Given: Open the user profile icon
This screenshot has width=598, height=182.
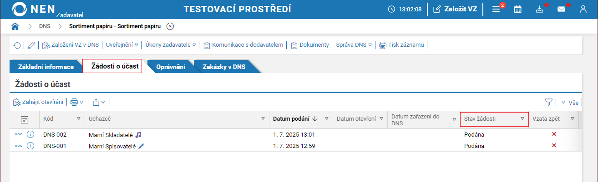Looking at the screenshot, I should point(583,9).
